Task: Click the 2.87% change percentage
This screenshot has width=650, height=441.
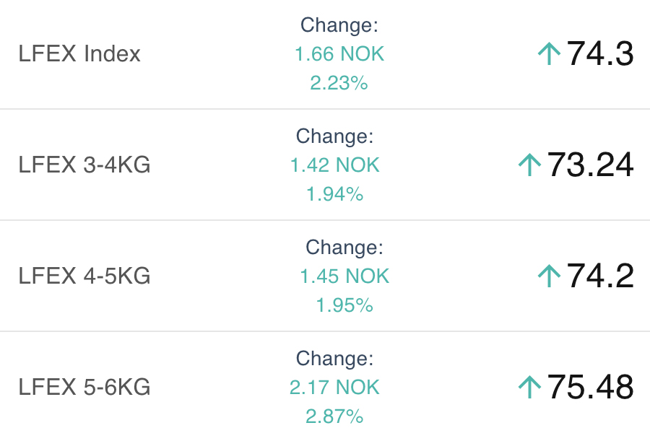Action: click(x=335, y=416)
